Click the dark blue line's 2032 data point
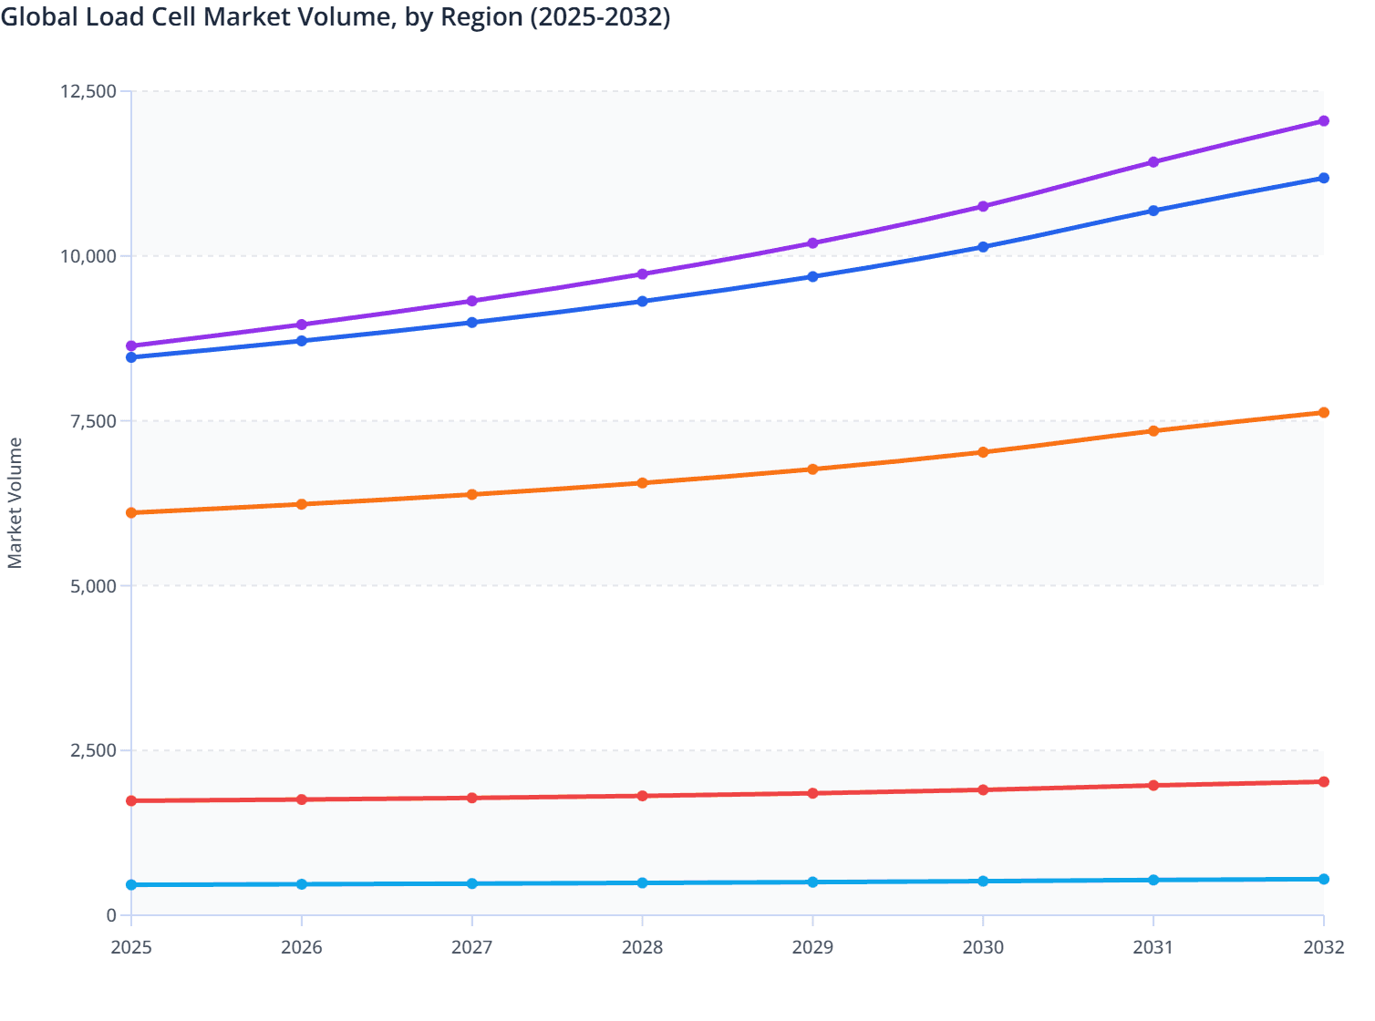 (1323, 179)
